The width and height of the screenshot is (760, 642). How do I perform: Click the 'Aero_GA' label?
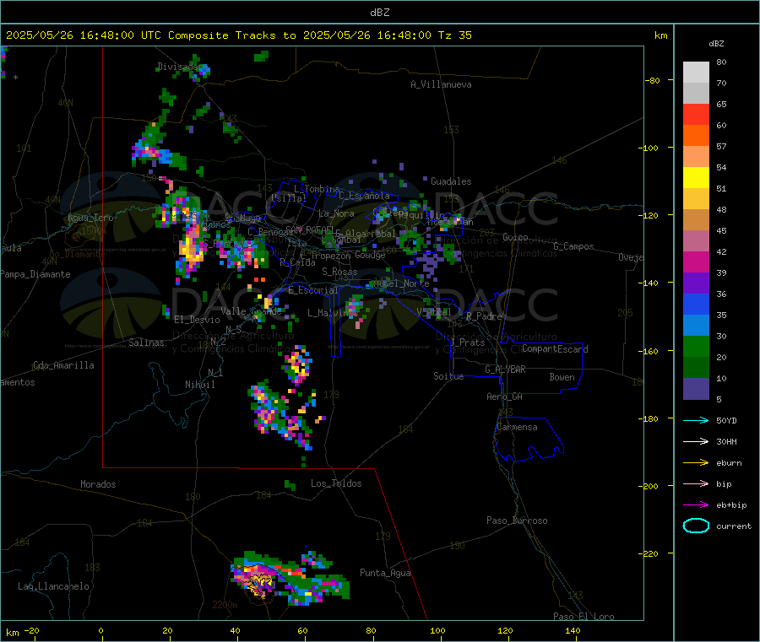pyautogui.click(x=505, y=397)
